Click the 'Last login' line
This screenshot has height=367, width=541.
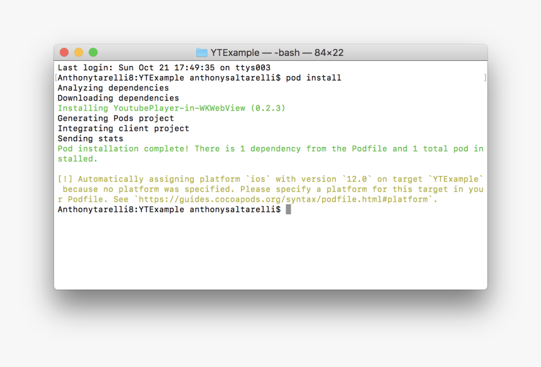tap(164, 67)
